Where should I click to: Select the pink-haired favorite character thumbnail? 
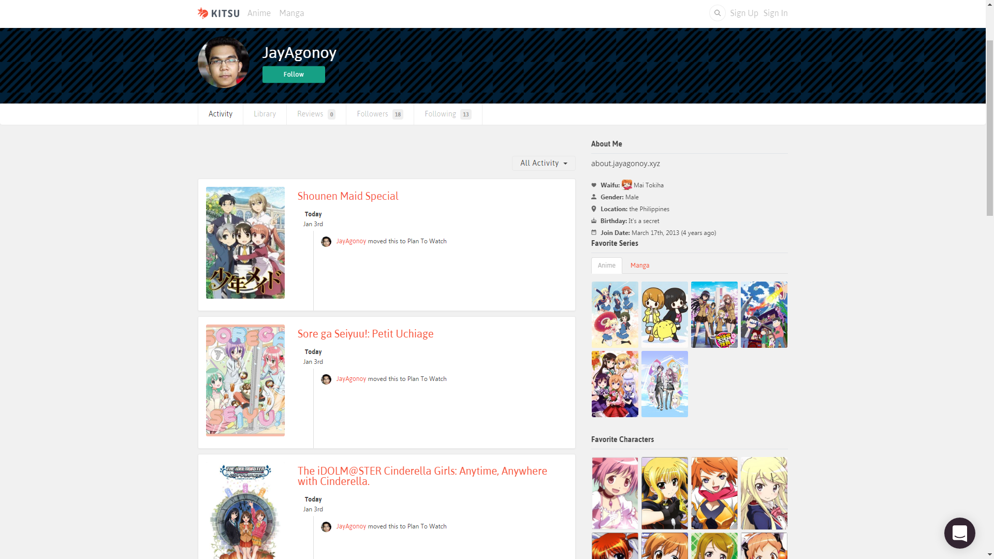coord(615,493)
